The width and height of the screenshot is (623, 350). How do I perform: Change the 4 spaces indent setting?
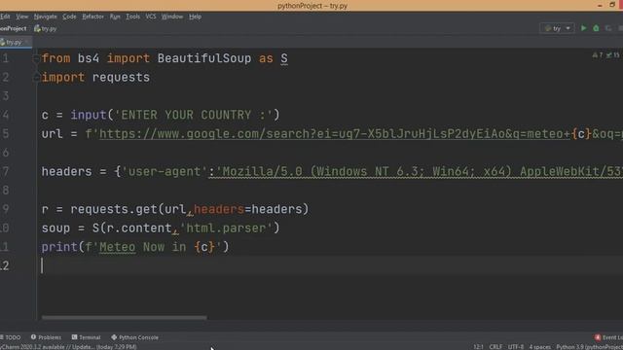tap(539, 347)
